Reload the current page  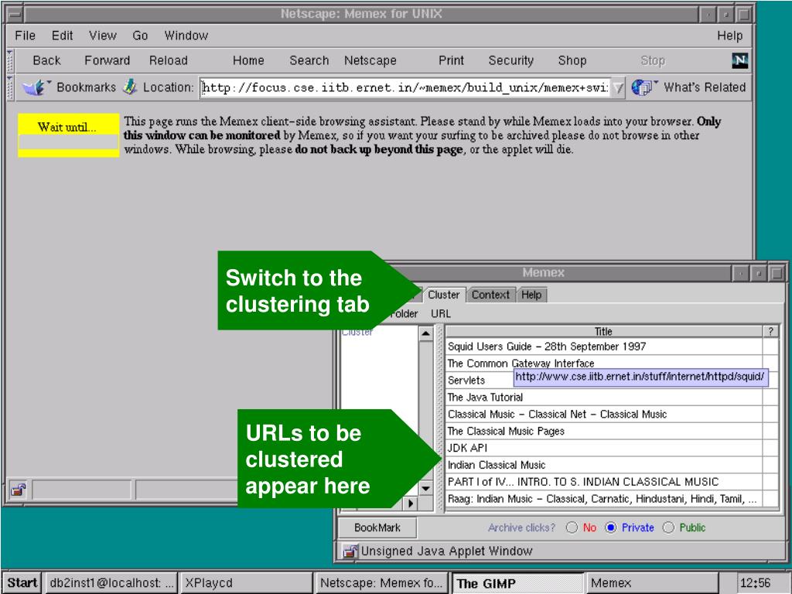pyautogui.click(x=168, y=60)
